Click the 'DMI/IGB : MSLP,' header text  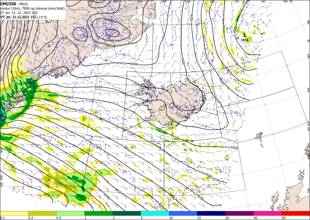pos(14,3)
